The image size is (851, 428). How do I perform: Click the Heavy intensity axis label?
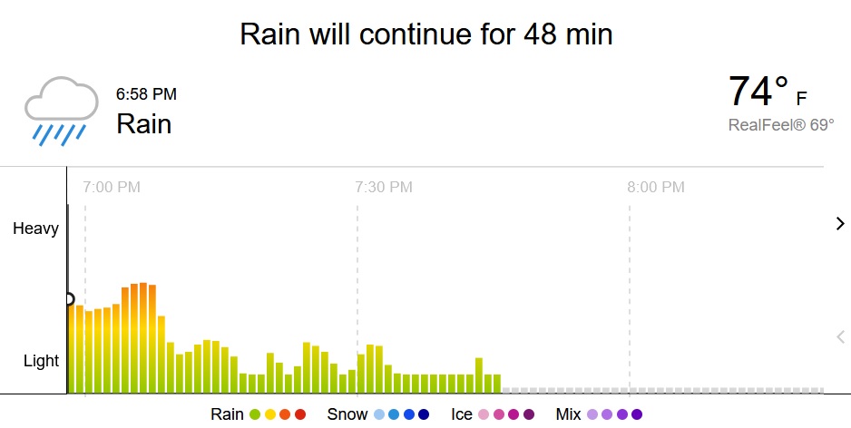[x=35, y=229]
